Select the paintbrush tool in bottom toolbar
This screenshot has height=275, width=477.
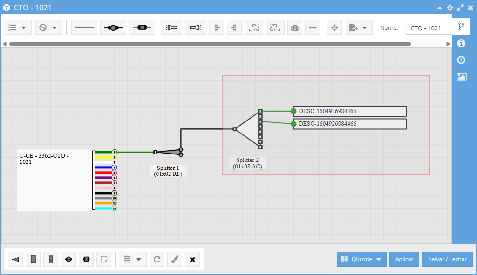pos(175,259)
